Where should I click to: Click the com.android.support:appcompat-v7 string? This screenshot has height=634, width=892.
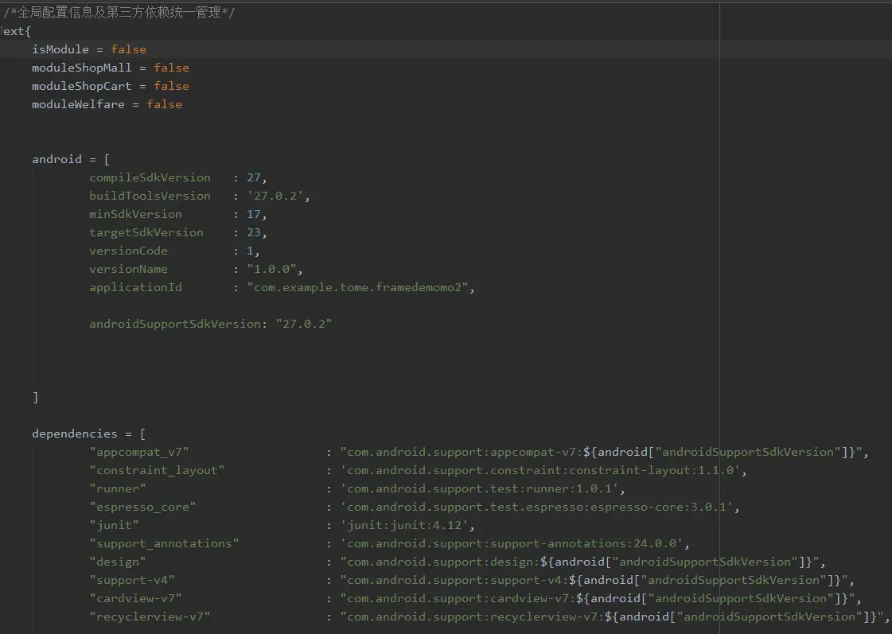[x=600, y=452]
